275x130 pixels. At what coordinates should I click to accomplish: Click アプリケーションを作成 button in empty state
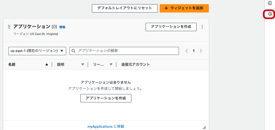(106, 98)
